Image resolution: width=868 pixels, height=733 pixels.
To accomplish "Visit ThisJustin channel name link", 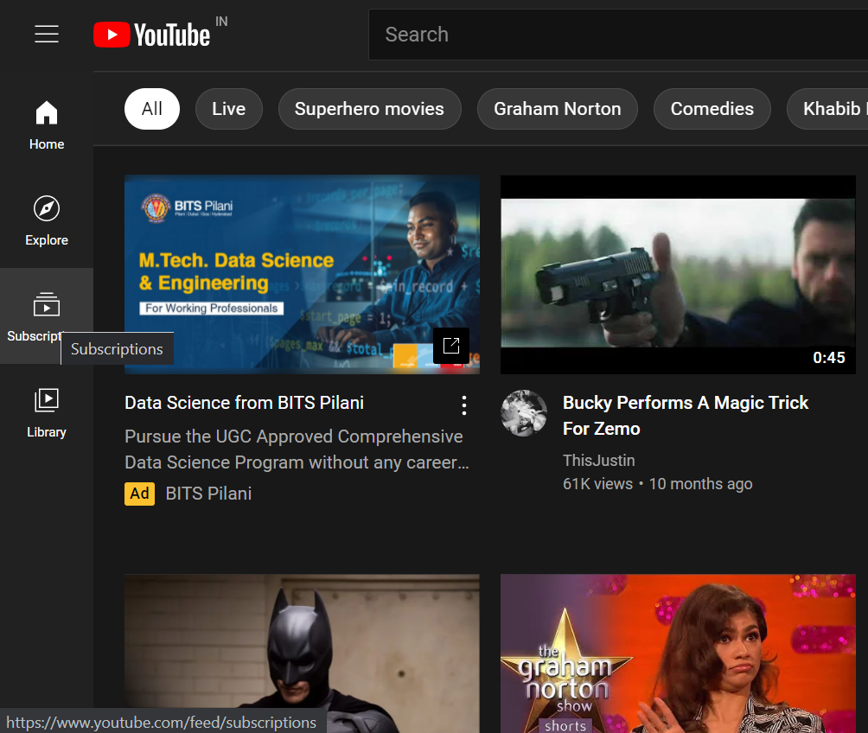I will pos(598,461).
